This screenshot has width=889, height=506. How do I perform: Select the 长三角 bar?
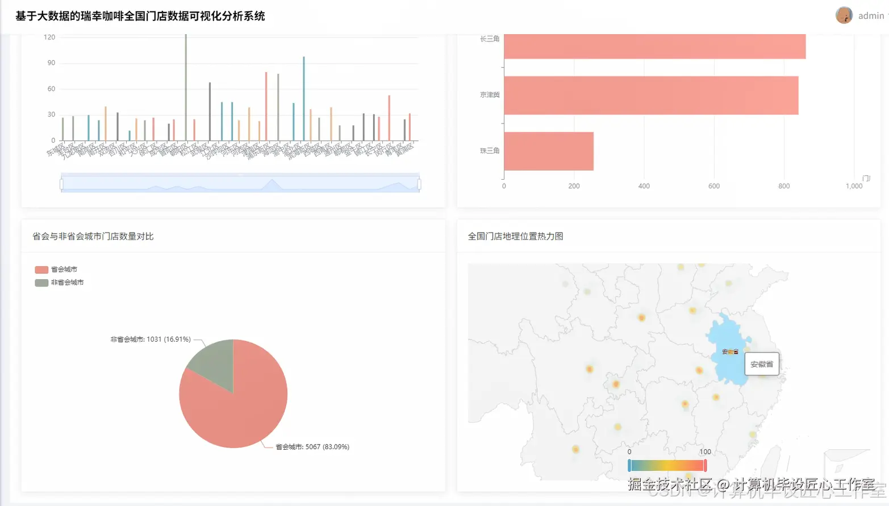pos(654,46)
